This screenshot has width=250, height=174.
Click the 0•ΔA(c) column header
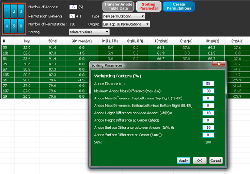[x=237, y=41]
